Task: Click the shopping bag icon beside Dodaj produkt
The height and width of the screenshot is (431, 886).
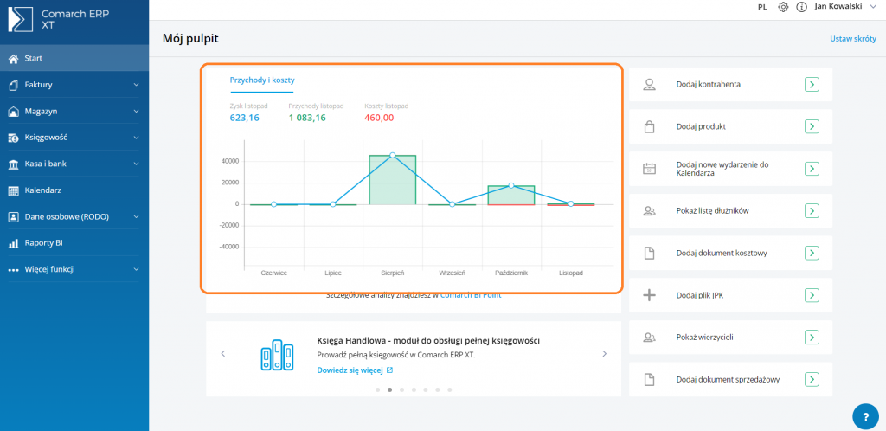Action: pos(649,126)
